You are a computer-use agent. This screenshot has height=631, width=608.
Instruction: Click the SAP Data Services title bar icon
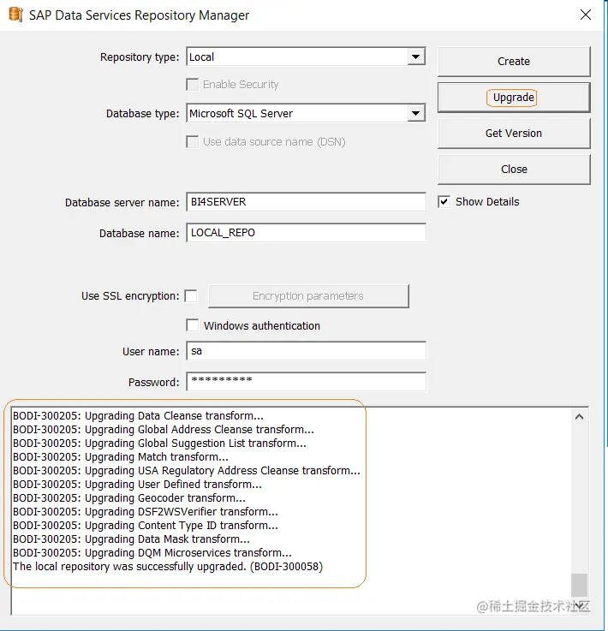15,15
